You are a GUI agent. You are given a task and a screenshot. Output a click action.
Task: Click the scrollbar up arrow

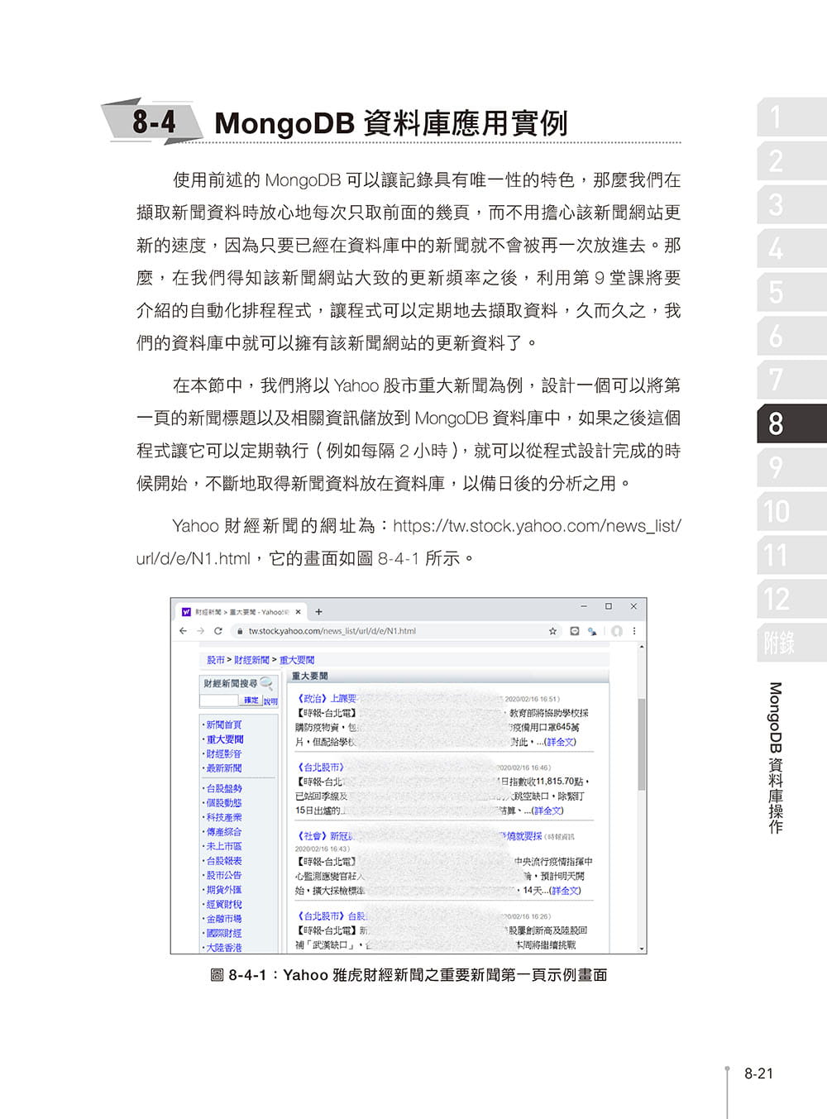coord(641,647)
